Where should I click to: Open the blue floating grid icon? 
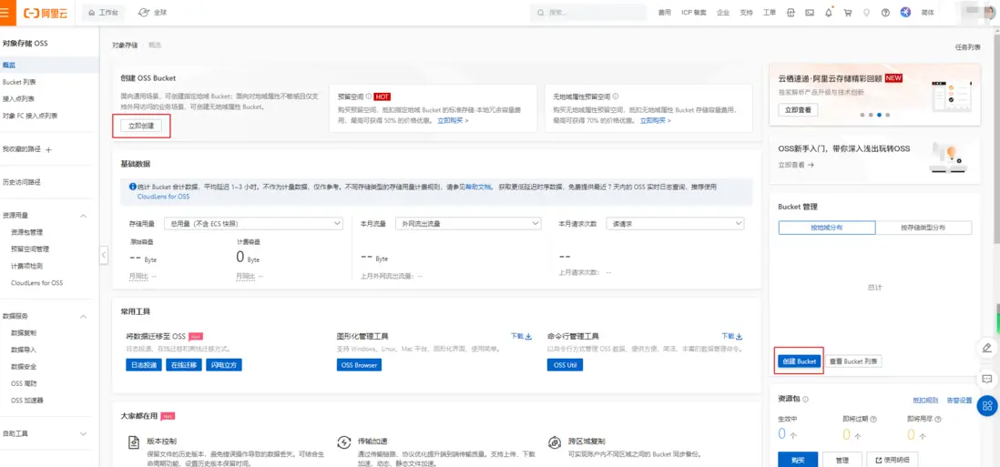click(x=987, y=406)
